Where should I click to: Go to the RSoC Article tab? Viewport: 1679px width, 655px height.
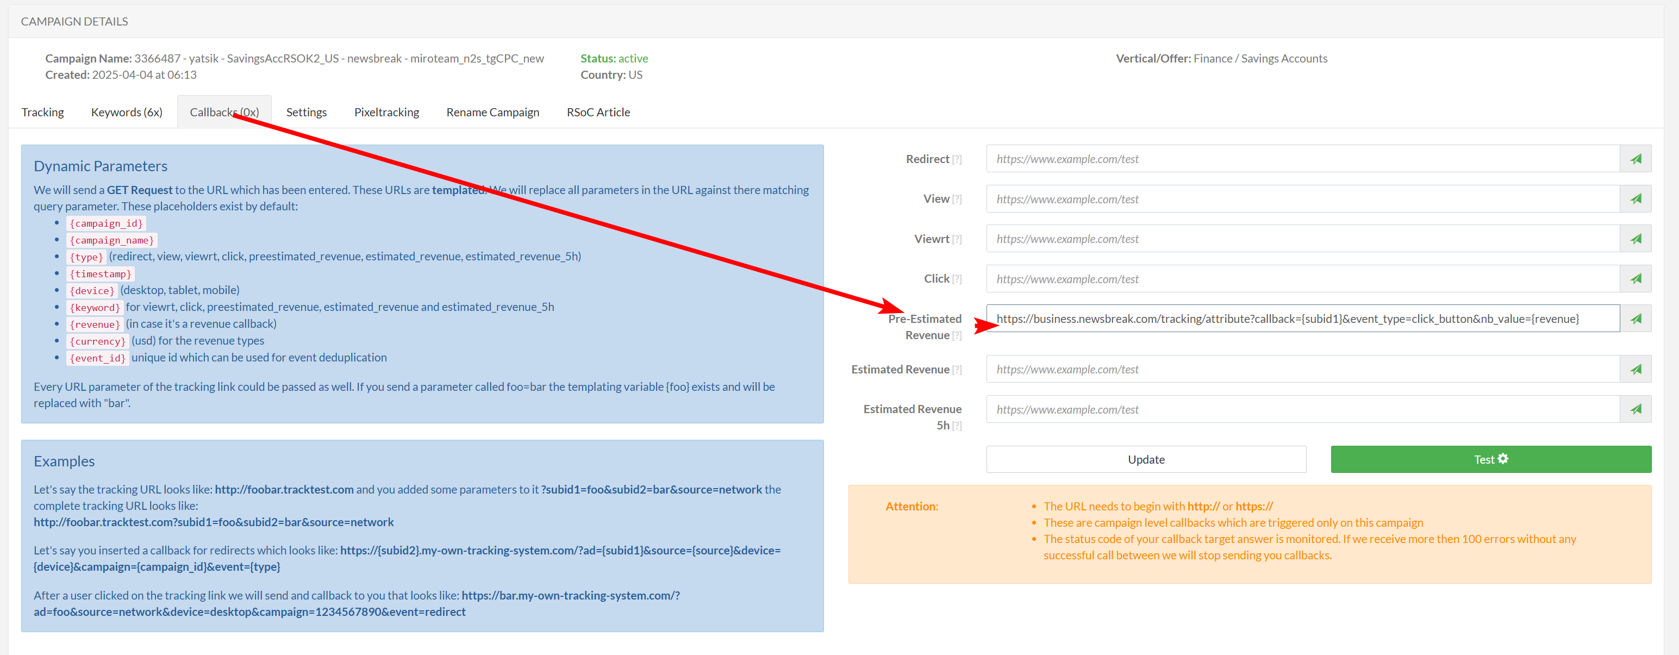coord(598,112)
